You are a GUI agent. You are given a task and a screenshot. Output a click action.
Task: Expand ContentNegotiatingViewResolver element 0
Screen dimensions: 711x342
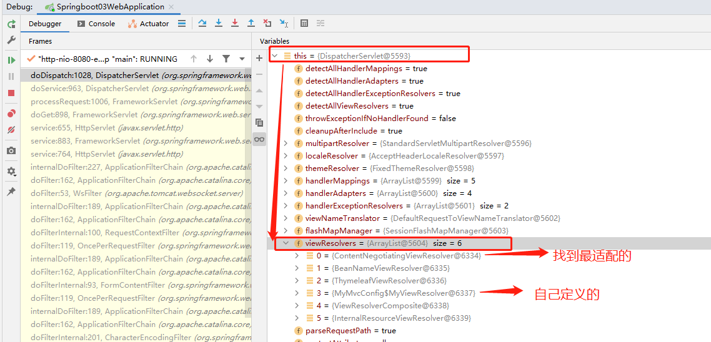[x=297, y=255]
